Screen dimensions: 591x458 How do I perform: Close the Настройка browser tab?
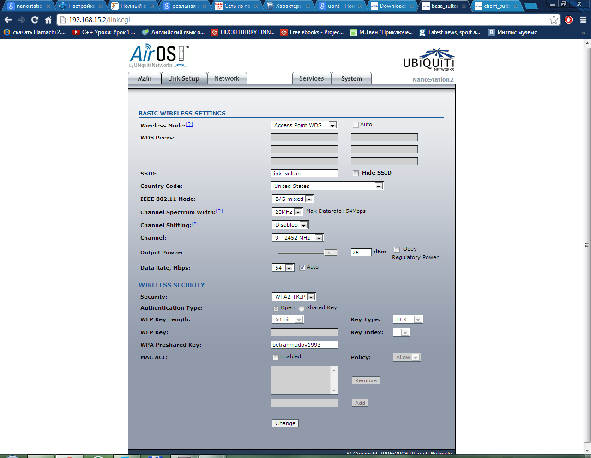[101, 6]
